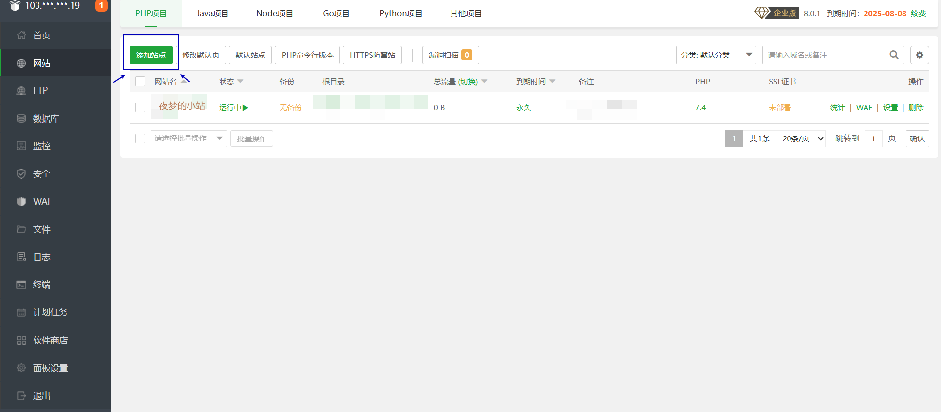
Task: Click the domain or remark search field
Action: (x=825, y=55)
